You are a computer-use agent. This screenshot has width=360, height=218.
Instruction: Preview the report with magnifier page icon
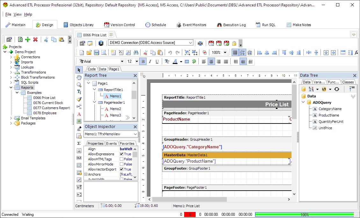(x=104, y=53)
